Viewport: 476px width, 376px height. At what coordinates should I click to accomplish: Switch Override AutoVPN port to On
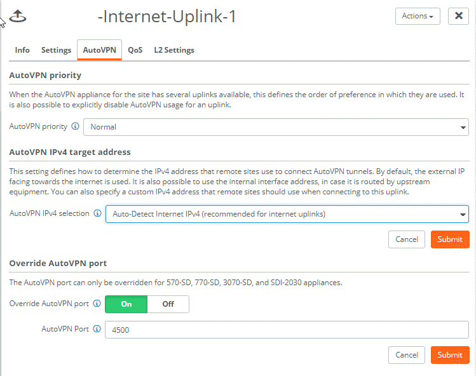pos(126,304)
